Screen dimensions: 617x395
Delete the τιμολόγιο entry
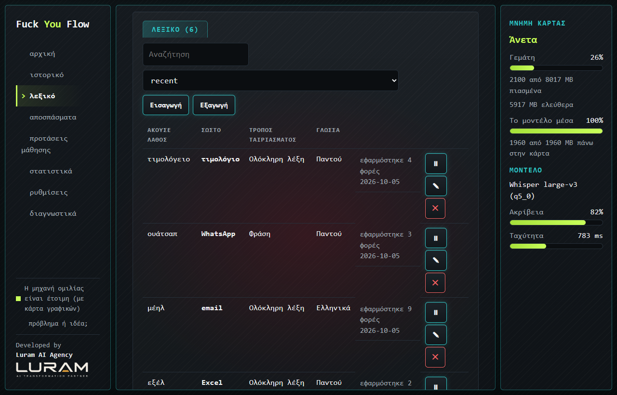[x=435, y=208]
